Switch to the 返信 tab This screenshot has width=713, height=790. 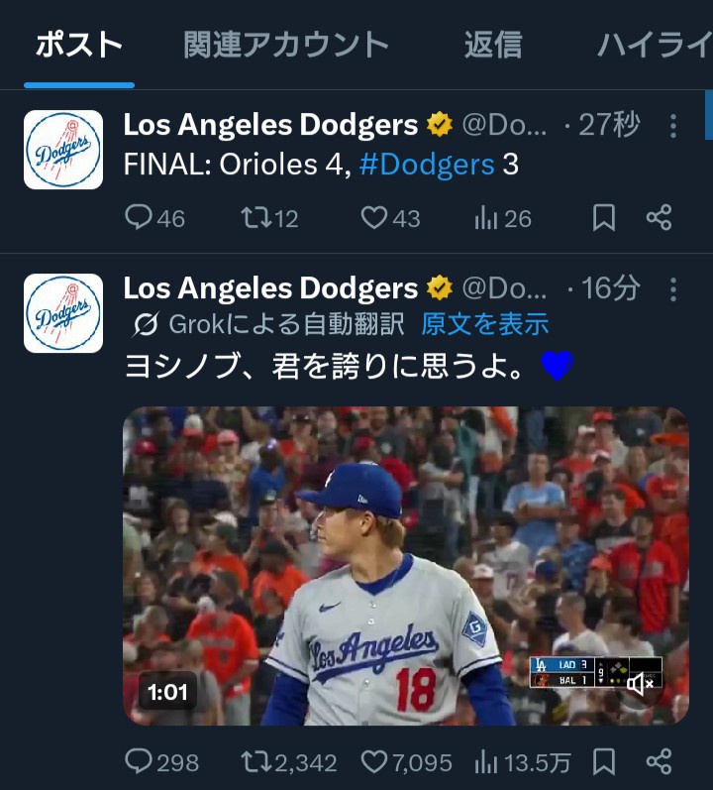click(492, 45)
